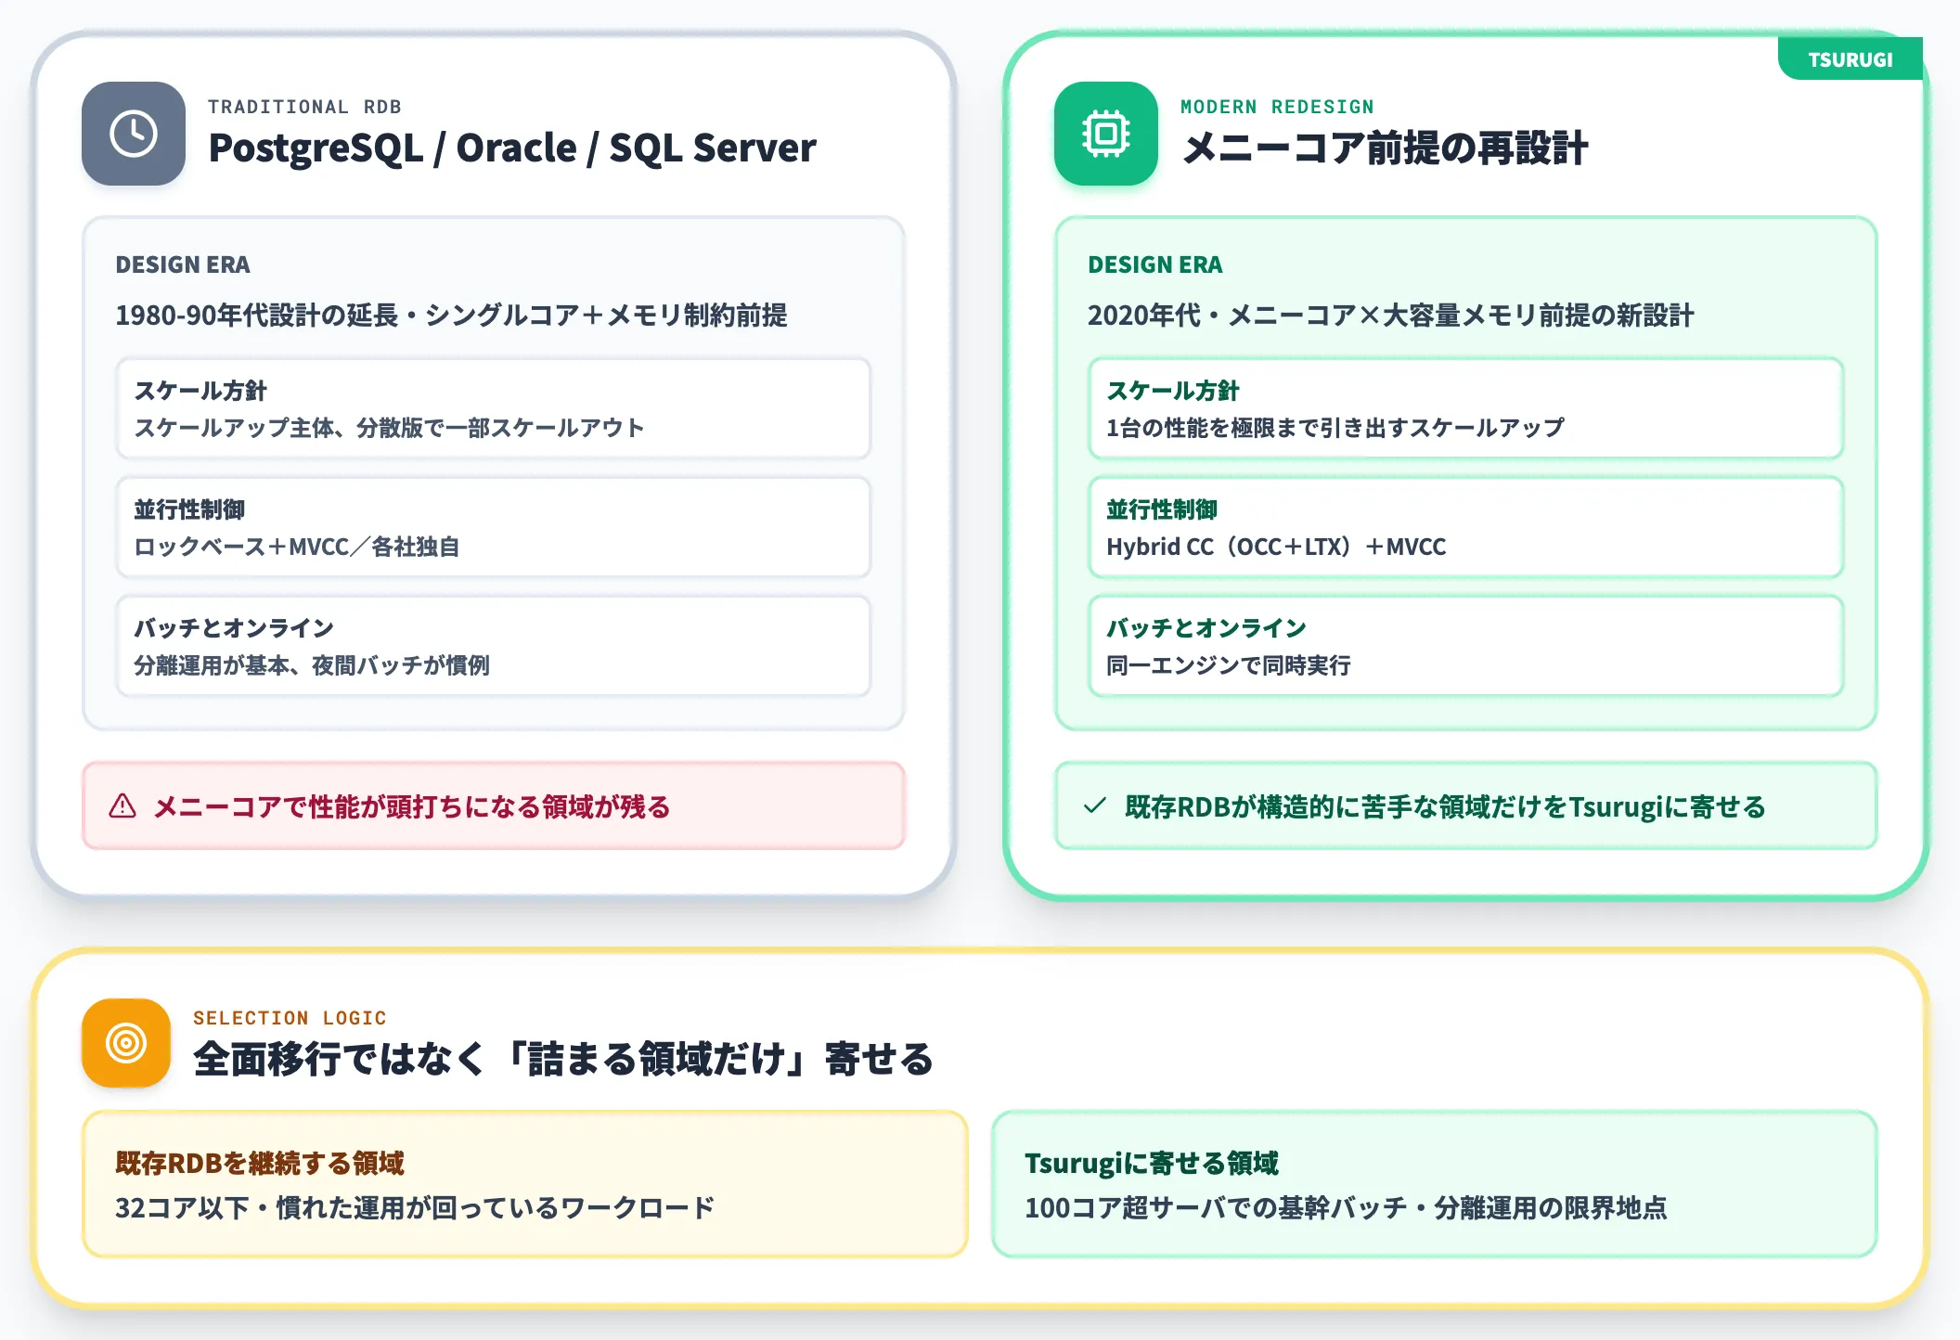The height and width of the screenshot is (1340, 1960).
Task: Click the MODERN REDESIGN label
Action: click(x=1277, y=107)
